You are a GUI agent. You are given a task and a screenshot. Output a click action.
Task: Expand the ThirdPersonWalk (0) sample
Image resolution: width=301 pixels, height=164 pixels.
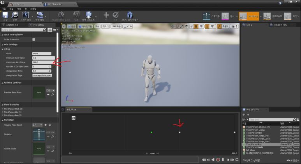2,109
